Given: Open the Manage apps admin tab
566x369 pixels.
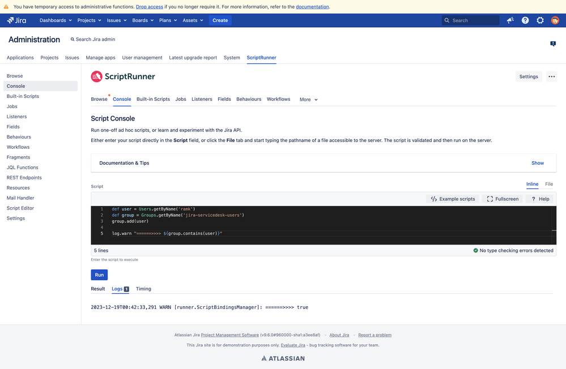Looking at the screenshot, I should [x=100, y=58].
